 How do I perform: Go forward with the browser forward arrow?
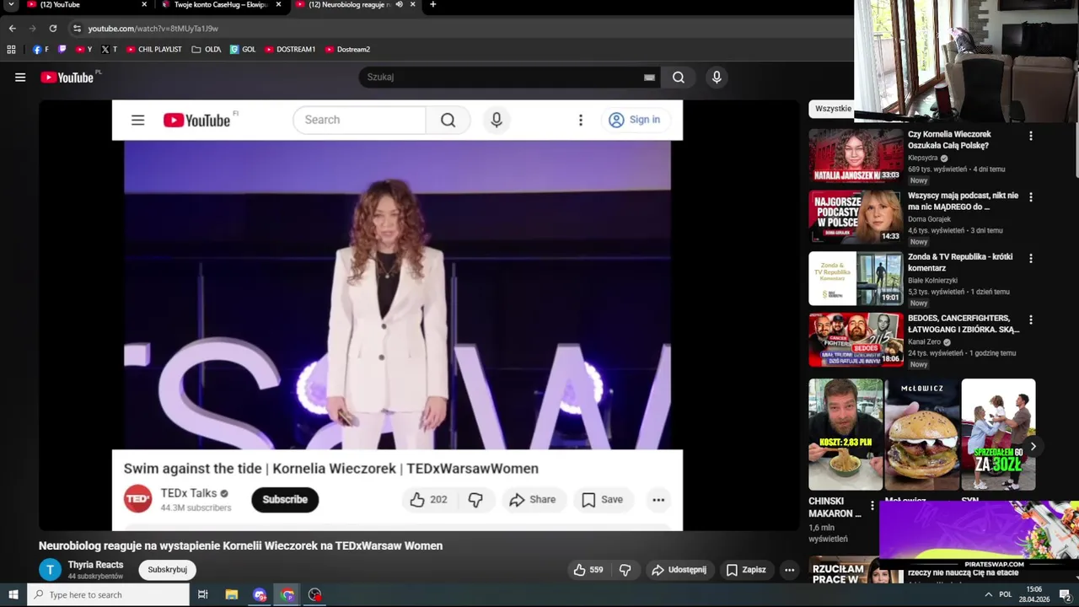pyautogui.click(x=32, y=29)
